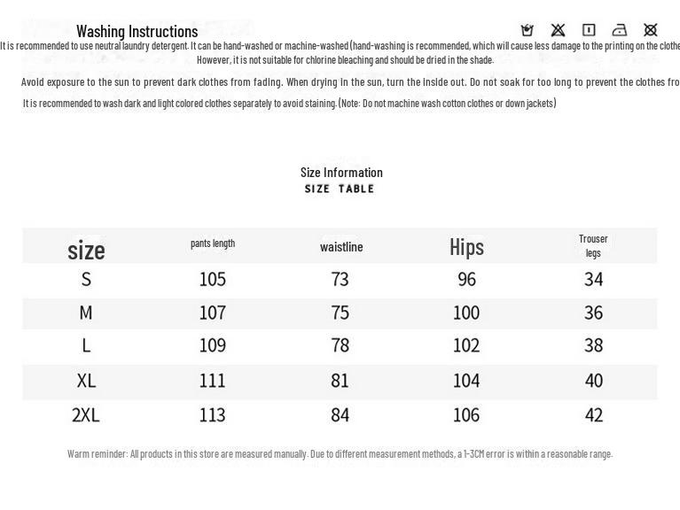Select the 'pants length' column header
680x510 pixels.
click(213, 243)
